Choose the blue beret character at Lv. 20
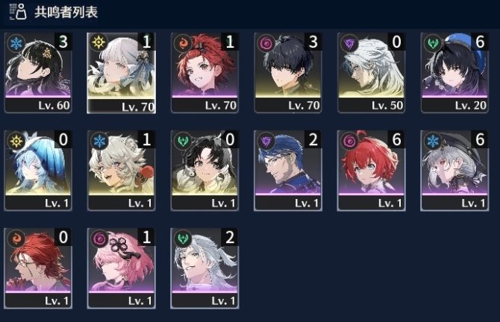Viewport: 500px width, 322px height. pyautogui.click(x=454, y=72)
